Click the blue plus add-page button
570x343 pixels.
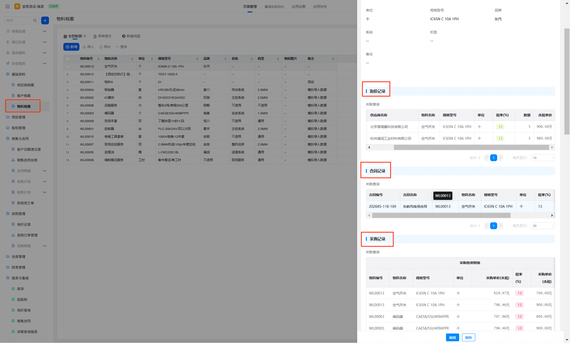[x=45, y=20]
